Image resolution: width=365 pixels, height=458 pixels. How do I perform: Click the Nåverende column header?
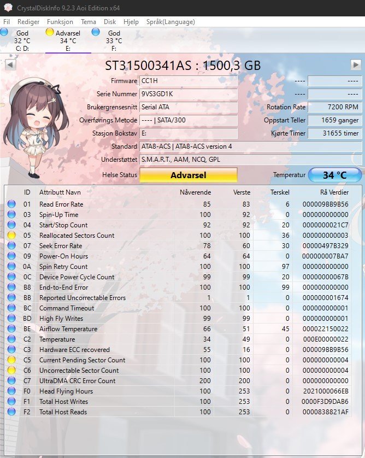[196, 192]
